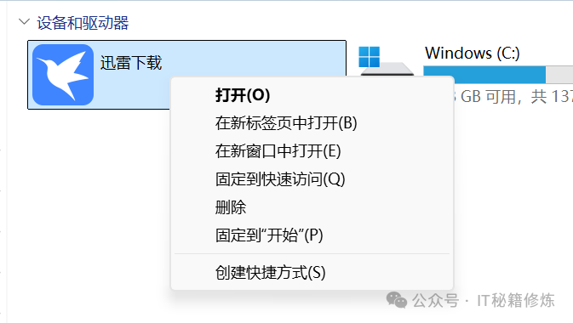Collapse the 设备和驱动器 group chevron

tap(24, 22)
